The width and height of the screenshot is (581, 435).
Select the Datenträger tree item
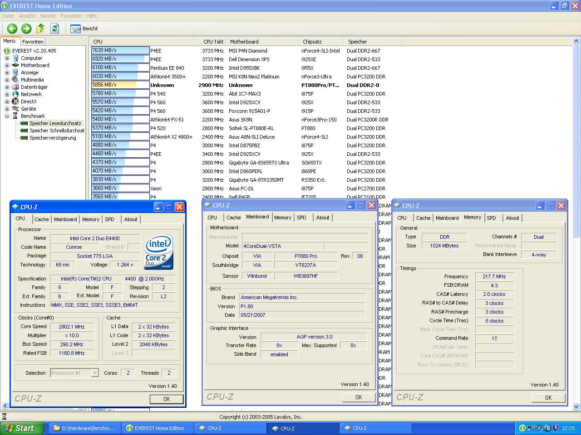pyautogui.click(x=34, y=87)
